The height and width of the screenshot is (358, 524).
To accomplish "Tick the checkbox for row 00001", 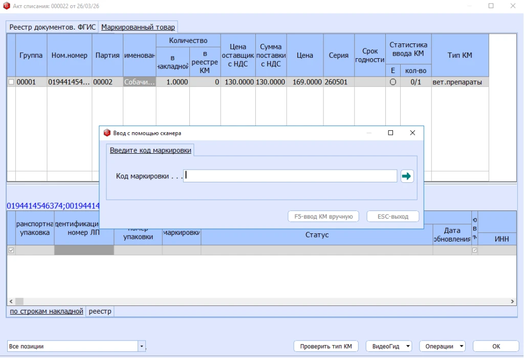I will point(11,82).
